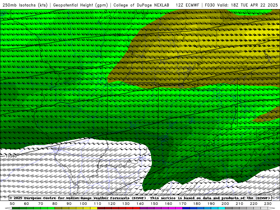
Task: Click the legend value 160
Action: click(x=168, y=204)
